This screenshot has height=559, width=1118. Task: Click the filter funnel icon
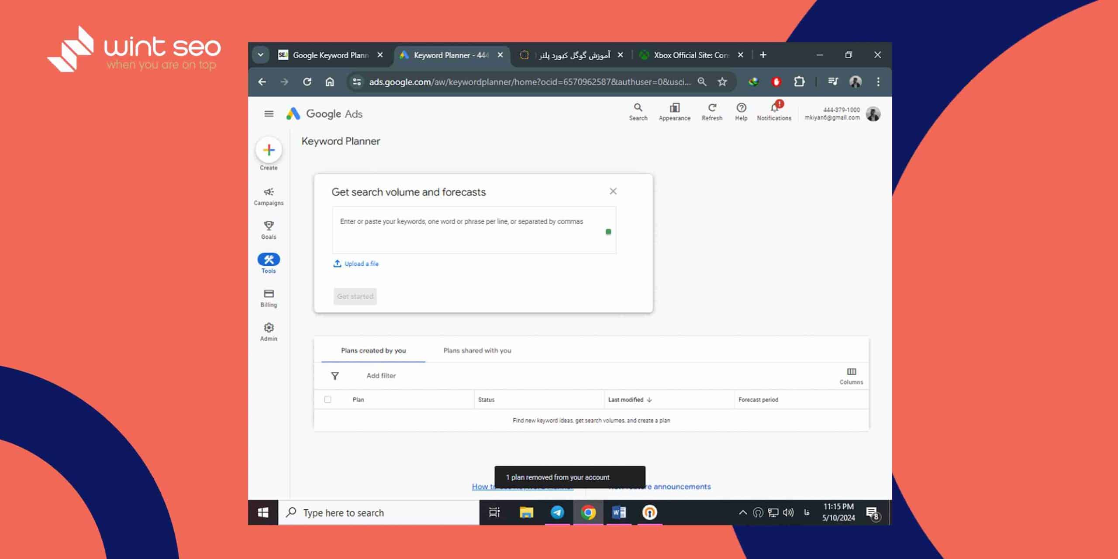[x=335, y=376]
